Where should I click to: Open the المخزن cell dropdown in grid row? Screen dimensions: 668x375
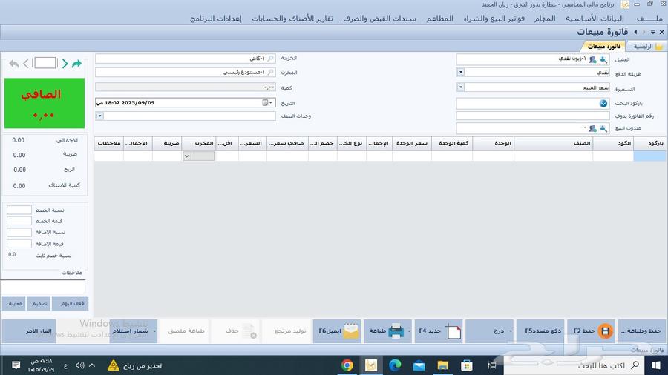(186, 156)
